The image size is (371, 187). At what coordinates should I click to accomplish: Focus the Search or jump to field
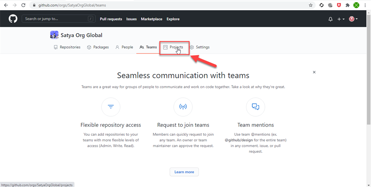pos(59,19)
